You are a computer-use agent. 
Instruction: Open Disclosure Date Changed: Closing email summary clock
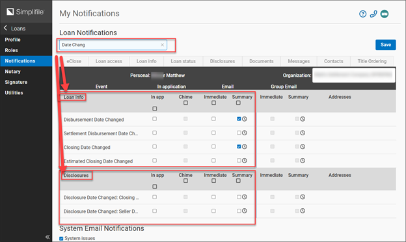click(245, 197)
